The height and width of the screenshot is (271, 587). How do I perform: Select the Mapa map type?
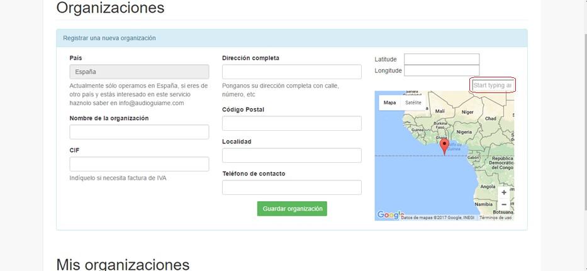[x=390, y=102]
